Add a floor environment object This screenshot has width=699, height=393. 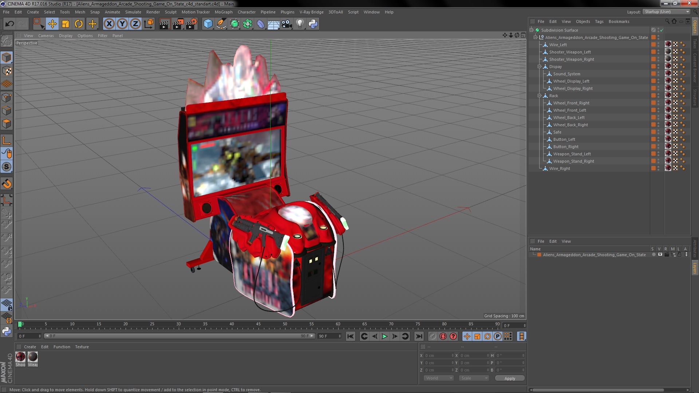click(273, 24)
